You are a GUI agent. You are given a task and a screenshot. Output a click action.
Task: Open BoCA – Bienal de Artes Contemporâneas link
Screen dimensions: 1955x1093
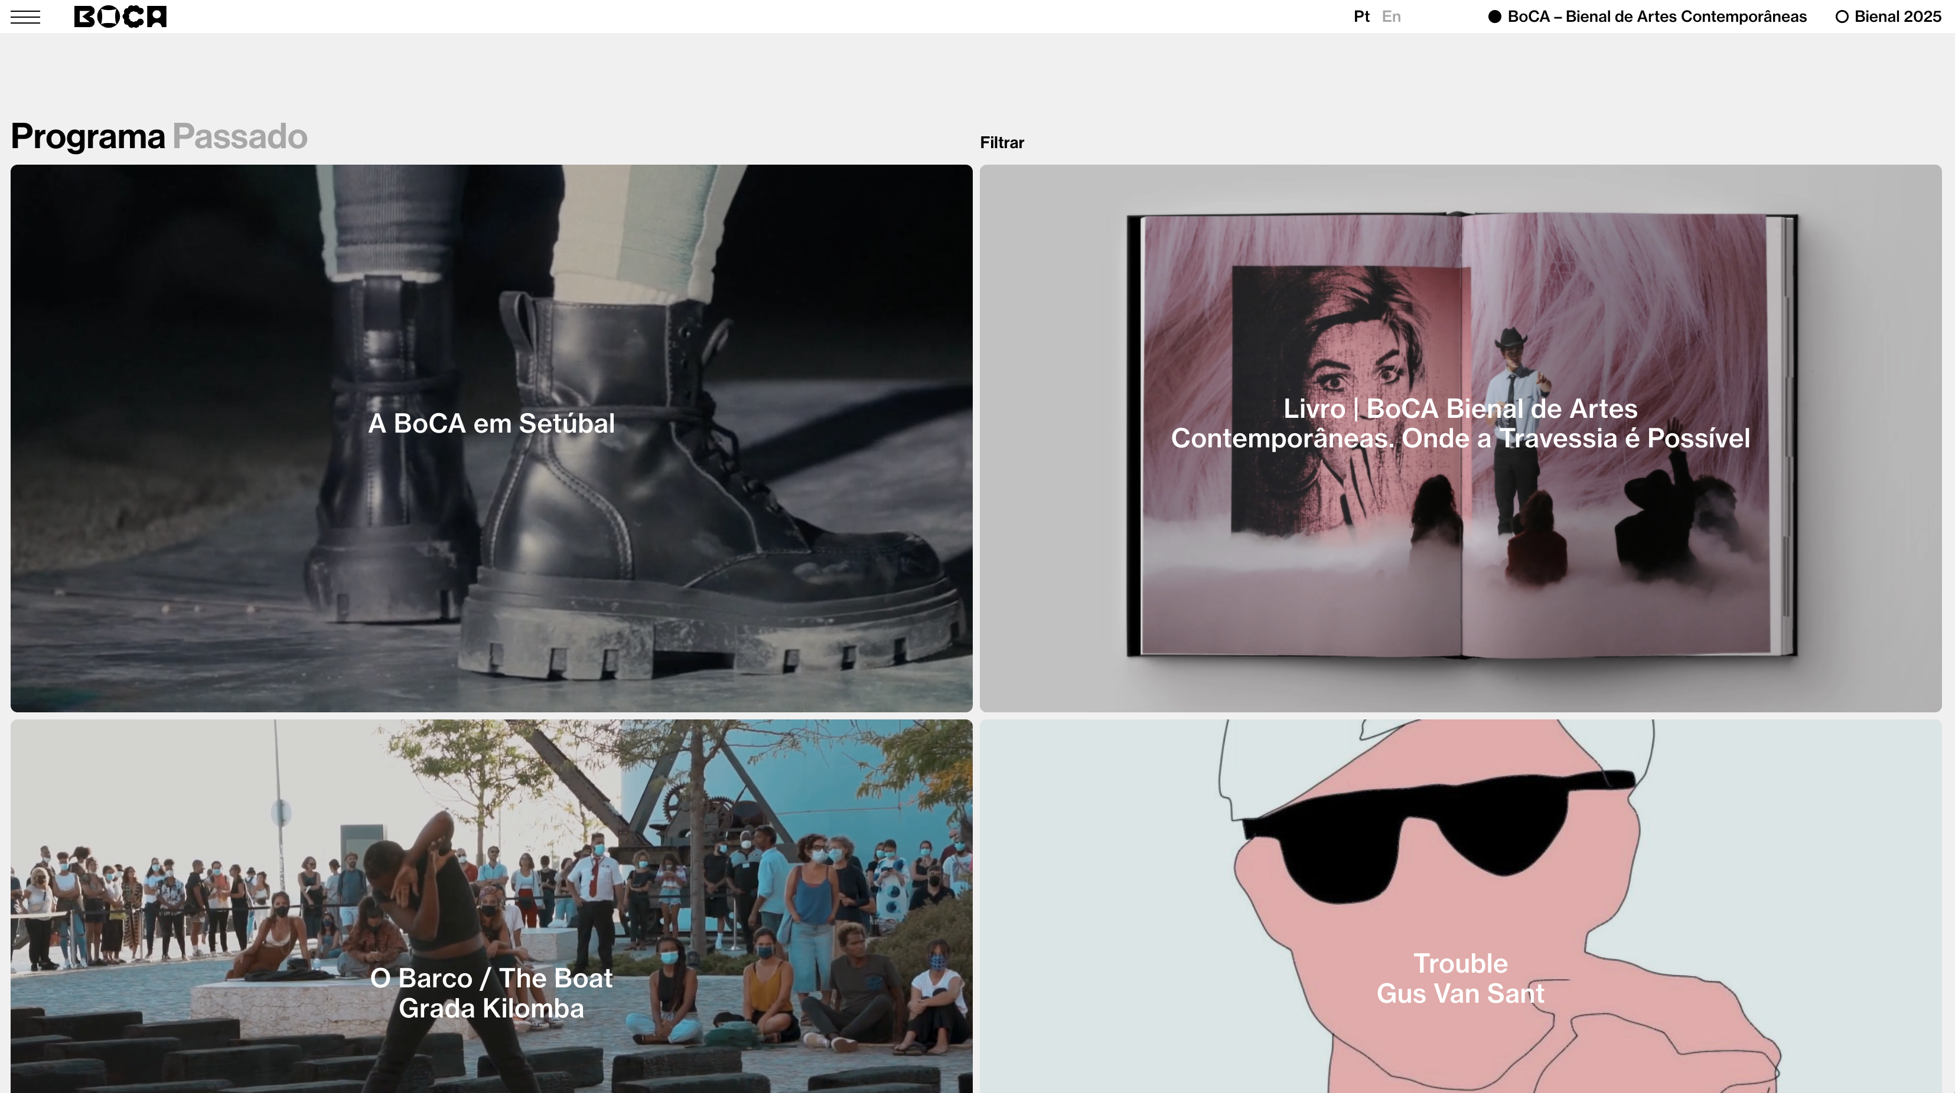(x=1656, y=17)
